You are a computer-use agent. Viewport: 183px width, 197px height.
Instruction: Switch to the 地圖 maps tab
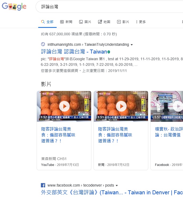coord(104,22)
